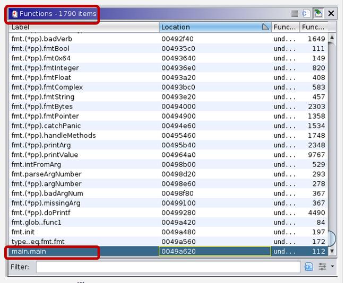345x283 pixels.
Task: Sort by the Label column header
Action: [84, 27]
